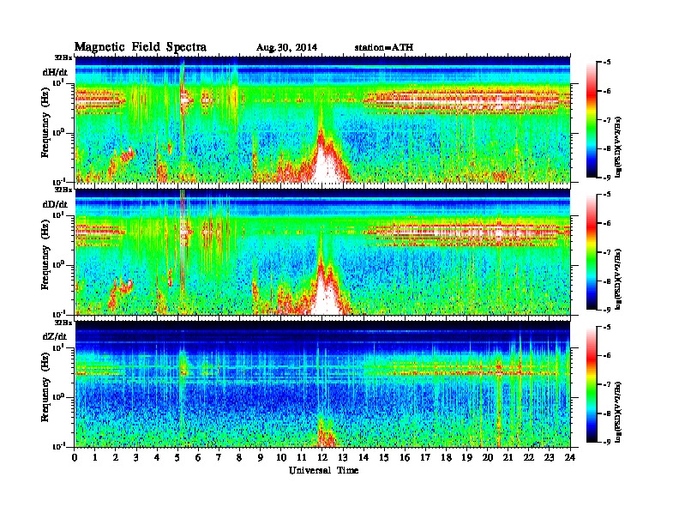Viewport: 679px width, 525px height.
Task: Click hour tick "13" on the time axis
Action: click(x=343, y=457)
